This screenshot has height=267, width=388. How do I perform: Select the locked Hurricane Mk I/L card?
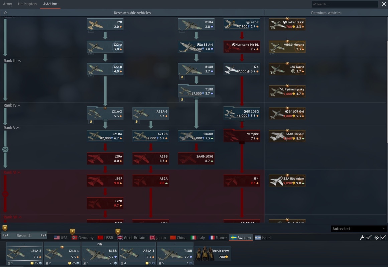tap(242, 47)
